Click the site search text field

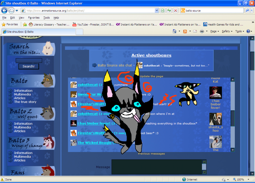pos(29,60)
